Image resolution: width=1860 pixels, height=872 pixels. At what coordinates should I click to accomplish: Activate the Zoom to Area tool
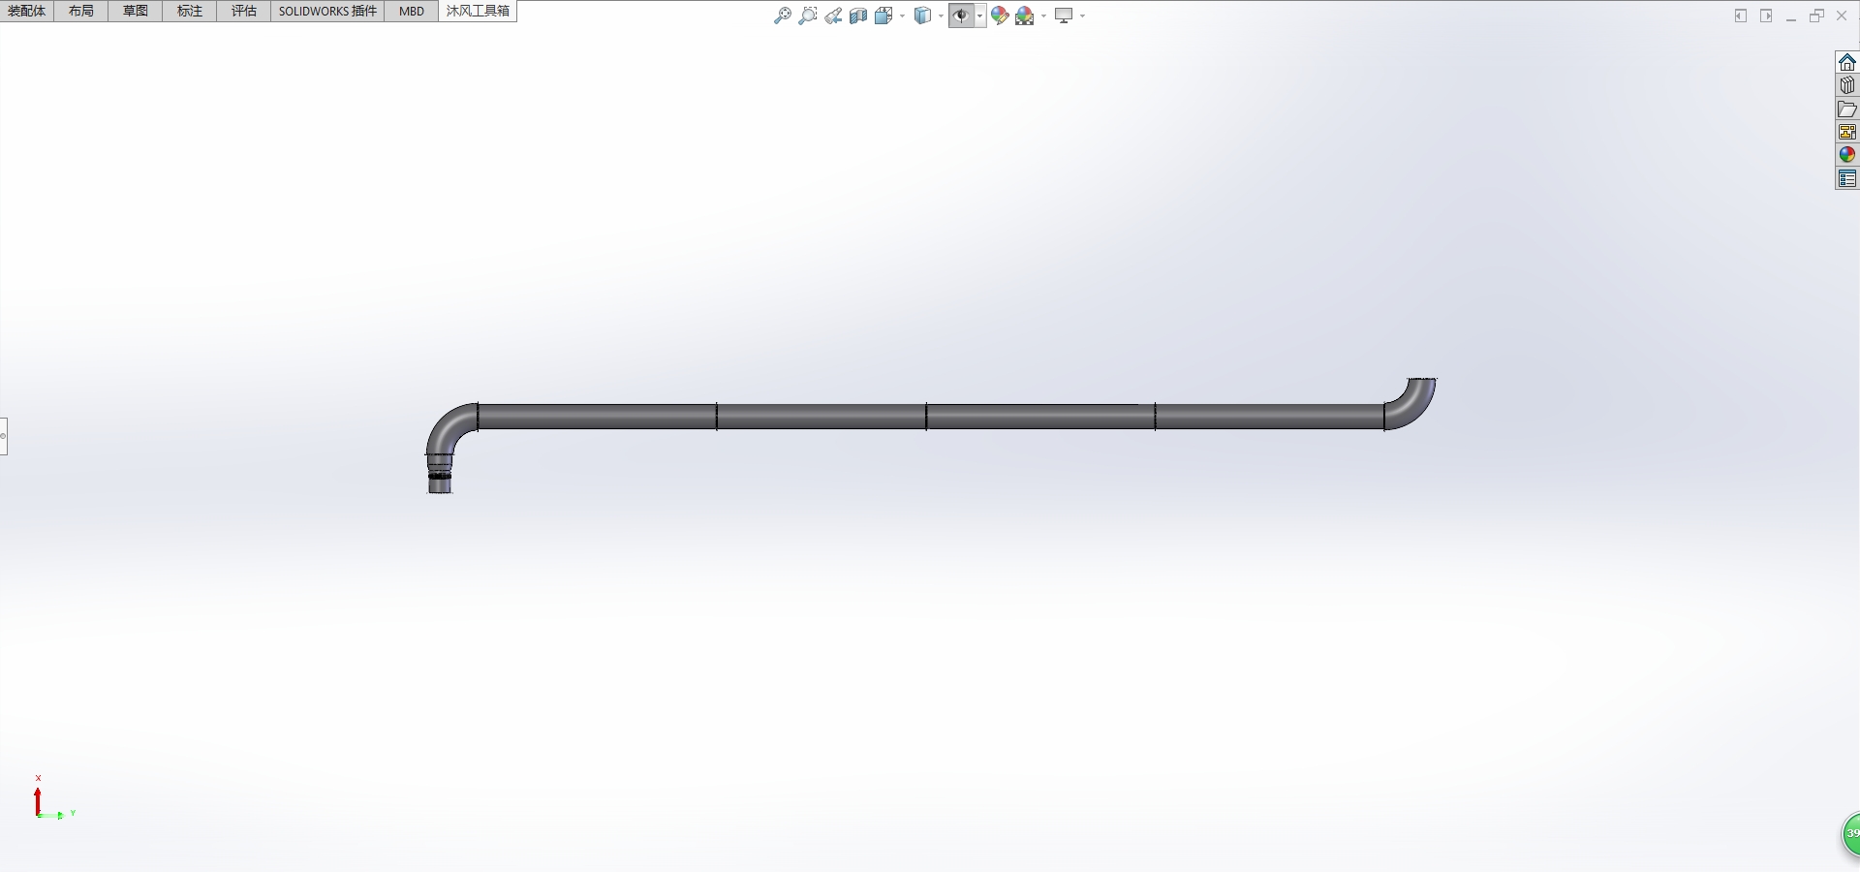[x=808, y=16]
